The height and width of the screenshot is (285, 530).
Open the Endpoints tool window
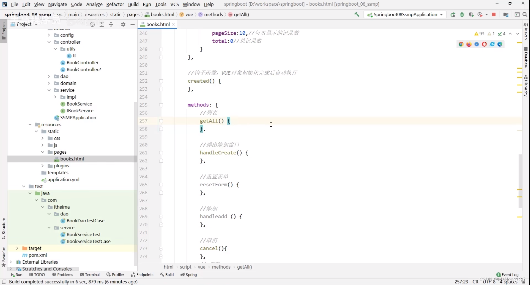pyautogui.click(x=142, y=275)
